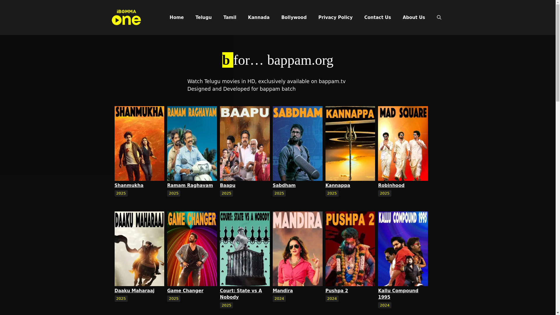
Task: Click the Kannappa movie poster
Action: tap(350, 143)
